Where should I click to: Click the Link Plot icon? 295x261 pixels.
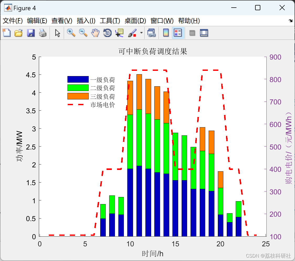tap(151, 33)
